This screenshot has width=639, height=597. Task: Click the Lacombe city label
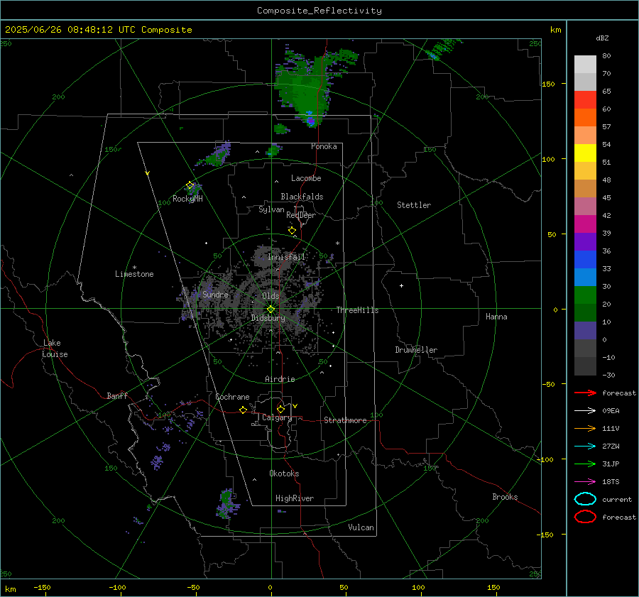coord(306,178)
